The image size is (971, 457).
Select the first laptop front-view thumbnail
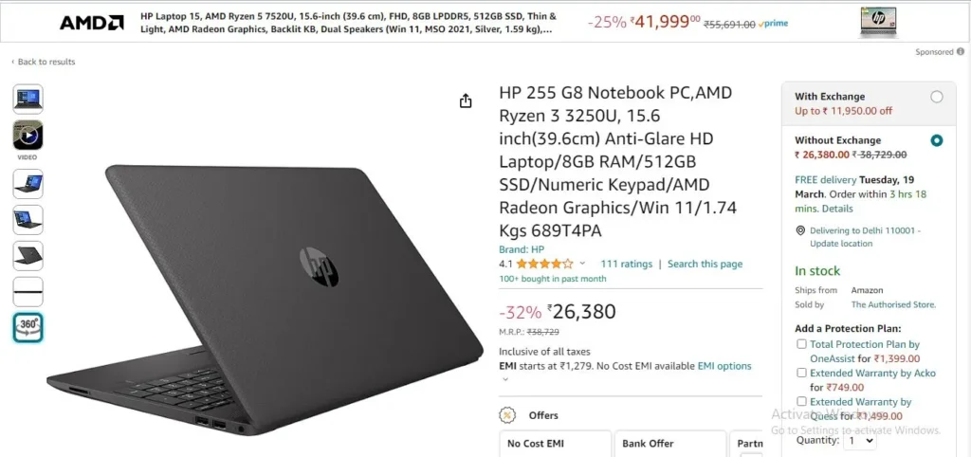[27, 99]
